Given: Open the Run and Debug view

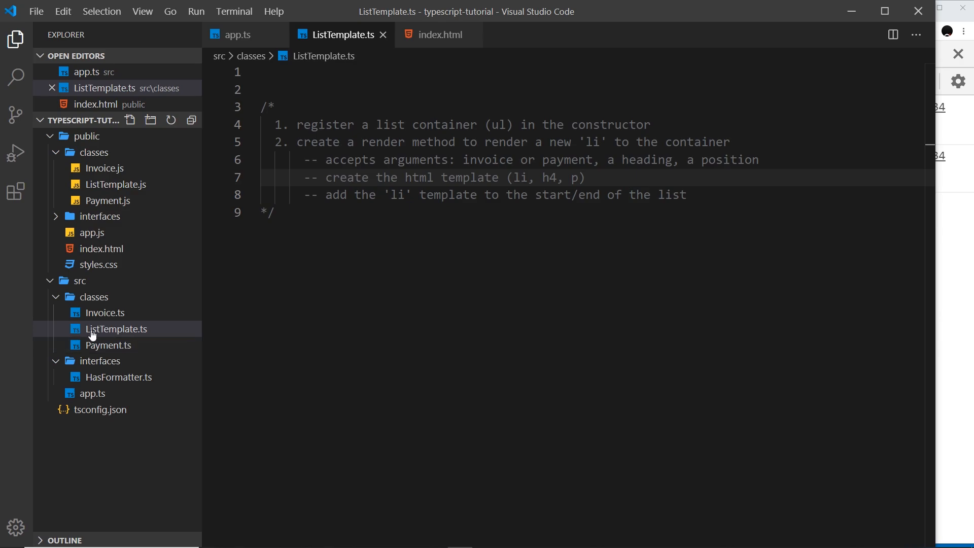Looking at the screenshot, I should click(x=16, y=153).
